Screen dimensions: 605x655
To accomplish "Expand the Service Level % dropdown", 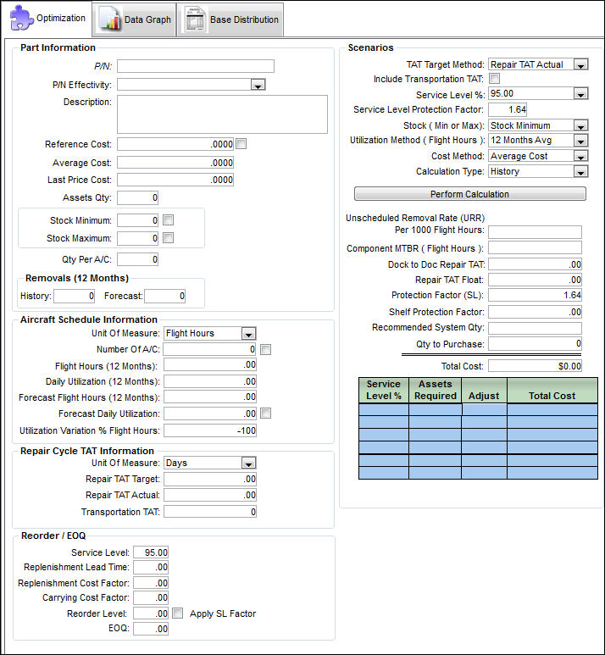I will pos(580,94).
